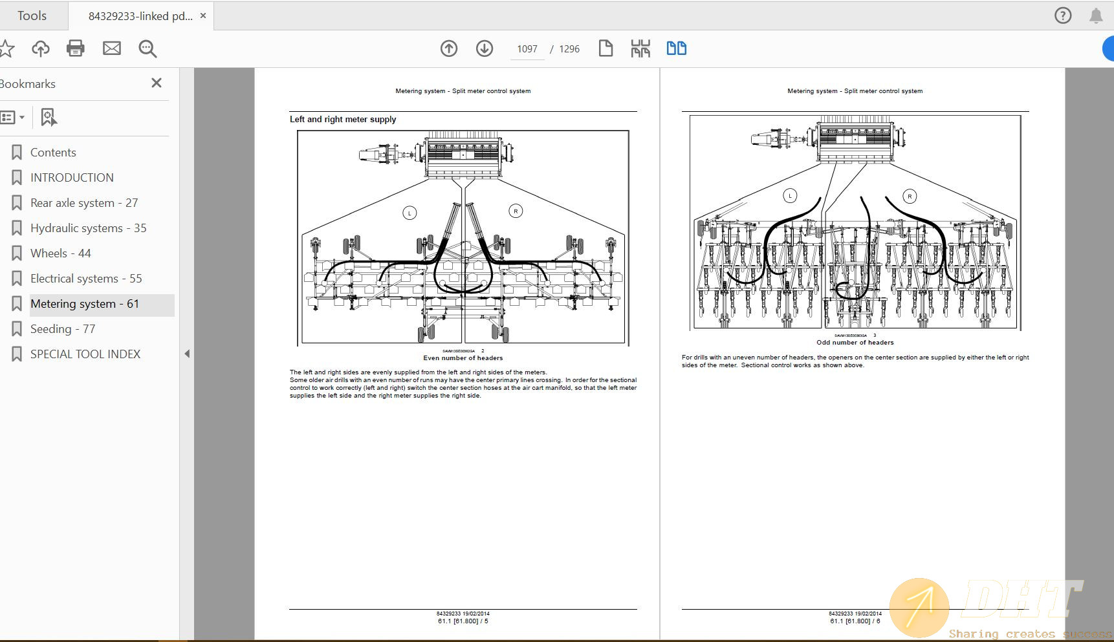The image size is (1114, 642).
Task: Click the fit page scrolling icon
Action: click(x=640, y=48)
